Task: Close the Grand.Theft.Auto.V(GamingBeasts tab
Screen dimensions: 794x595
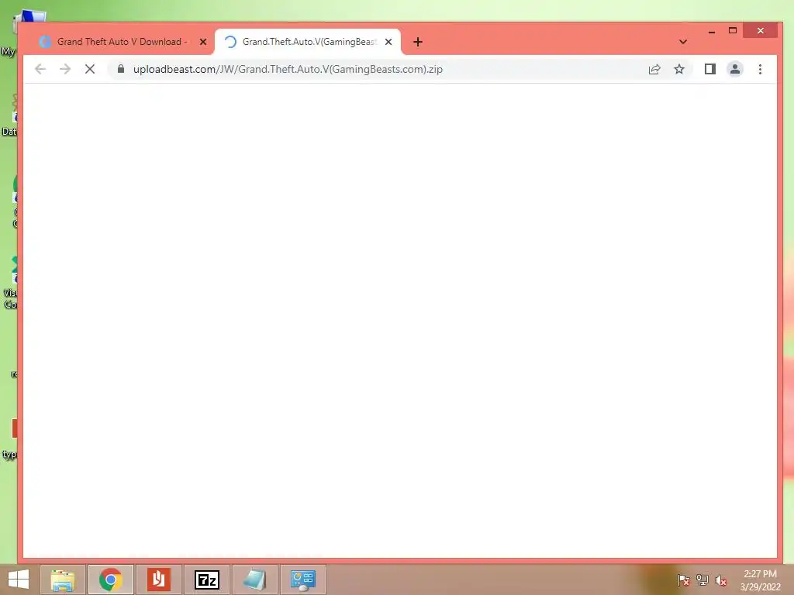Action: pos(388,42)
